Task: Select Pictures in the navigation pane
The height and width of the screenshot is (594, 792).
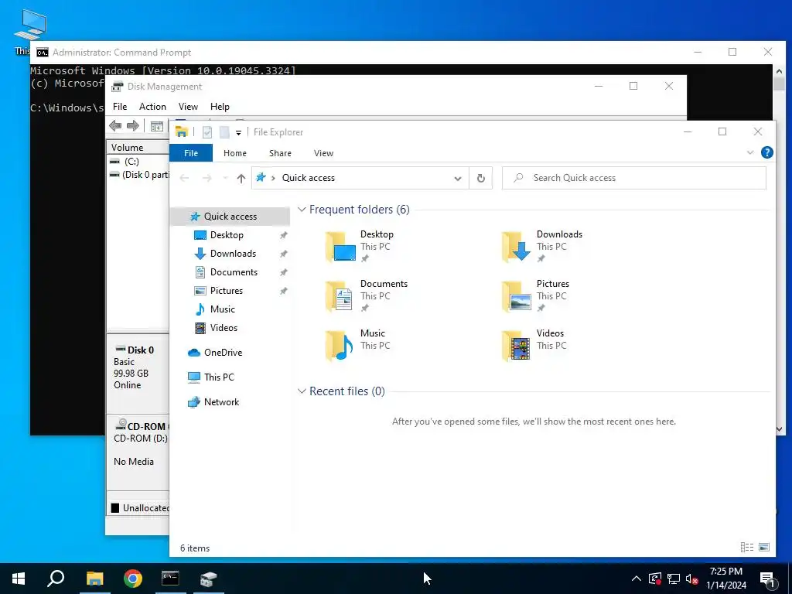Action: pos(227,291)
